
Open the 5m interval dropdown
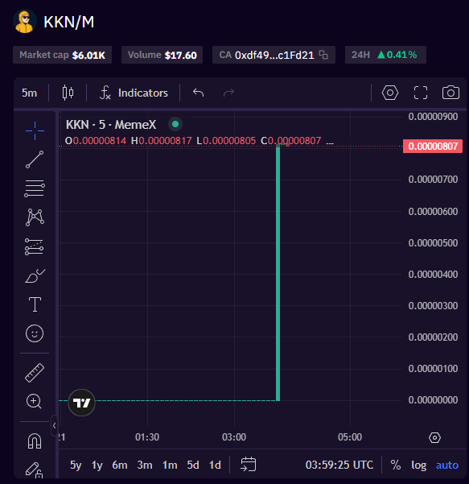pos(29,93)
